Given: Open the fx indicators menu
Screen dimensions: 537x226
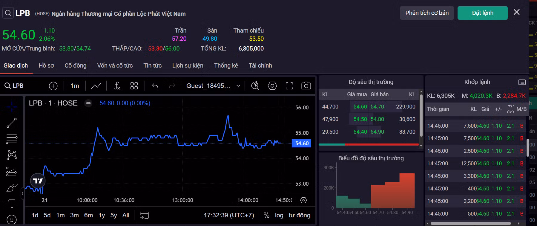Looking at the screenshot, I should click(117, 86).
